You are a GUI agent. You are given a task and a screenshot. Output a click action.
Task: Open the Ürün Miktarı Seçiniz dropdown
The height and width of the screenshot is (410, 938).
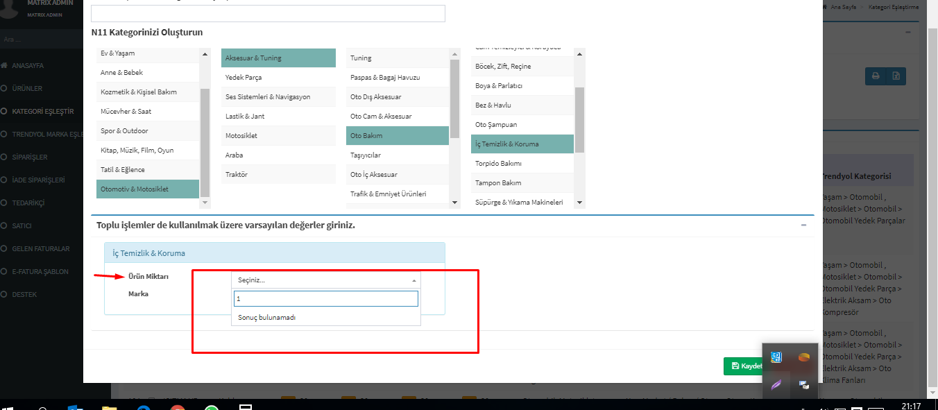coord(326,280)
